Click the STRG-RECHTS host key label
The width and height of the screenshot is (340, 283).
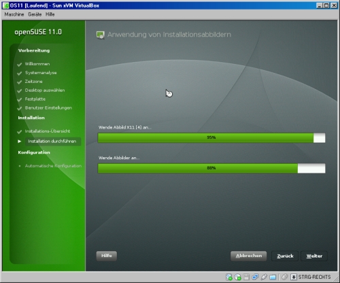[314, 277]
